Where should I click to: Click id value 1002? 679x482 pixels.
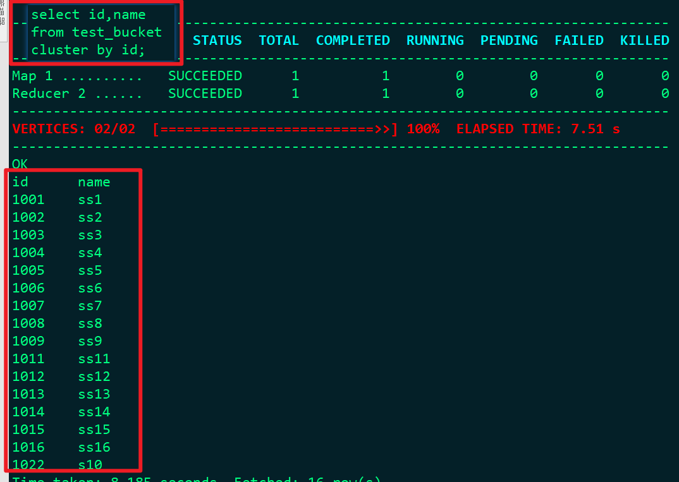[x=28, y=217]
